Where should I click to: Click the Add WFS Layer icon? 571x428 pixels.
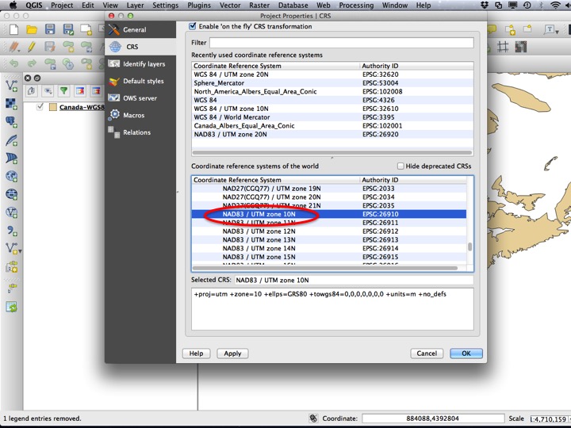[x=12, y=212]
